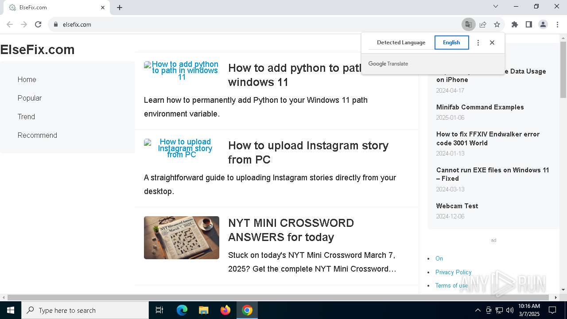The height and width of the screenshot is (319, 567).
Task: Click the browser forward arrow
Action: point(24,24)
